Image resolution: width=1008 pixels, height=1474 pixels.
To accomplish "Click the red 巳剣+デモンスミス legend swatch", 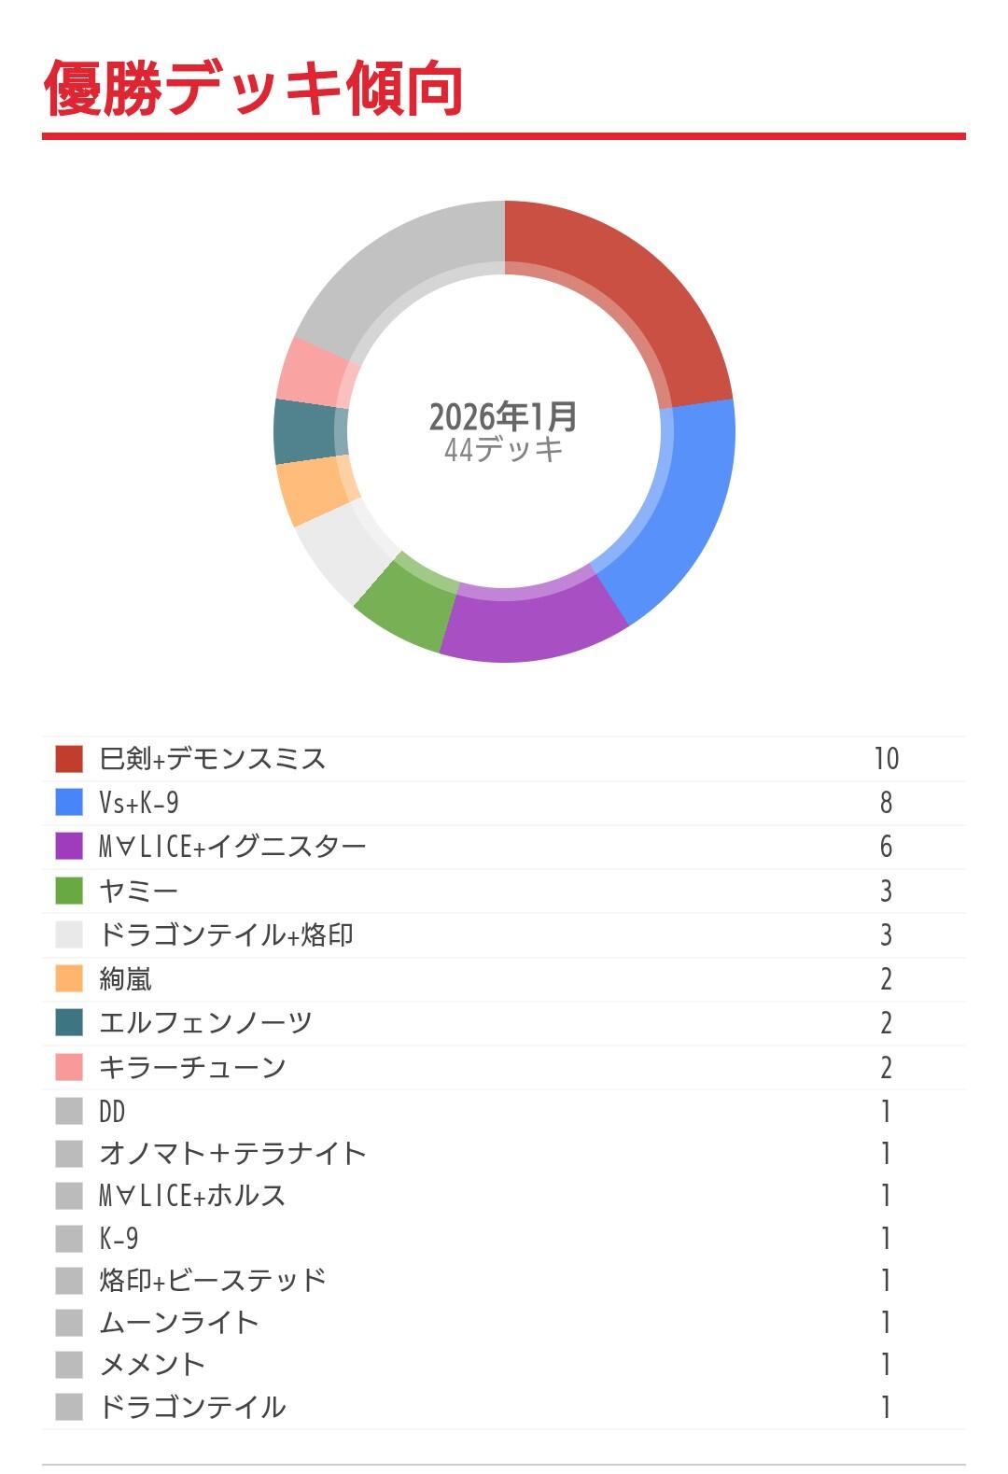I will (x=69, y=759).
